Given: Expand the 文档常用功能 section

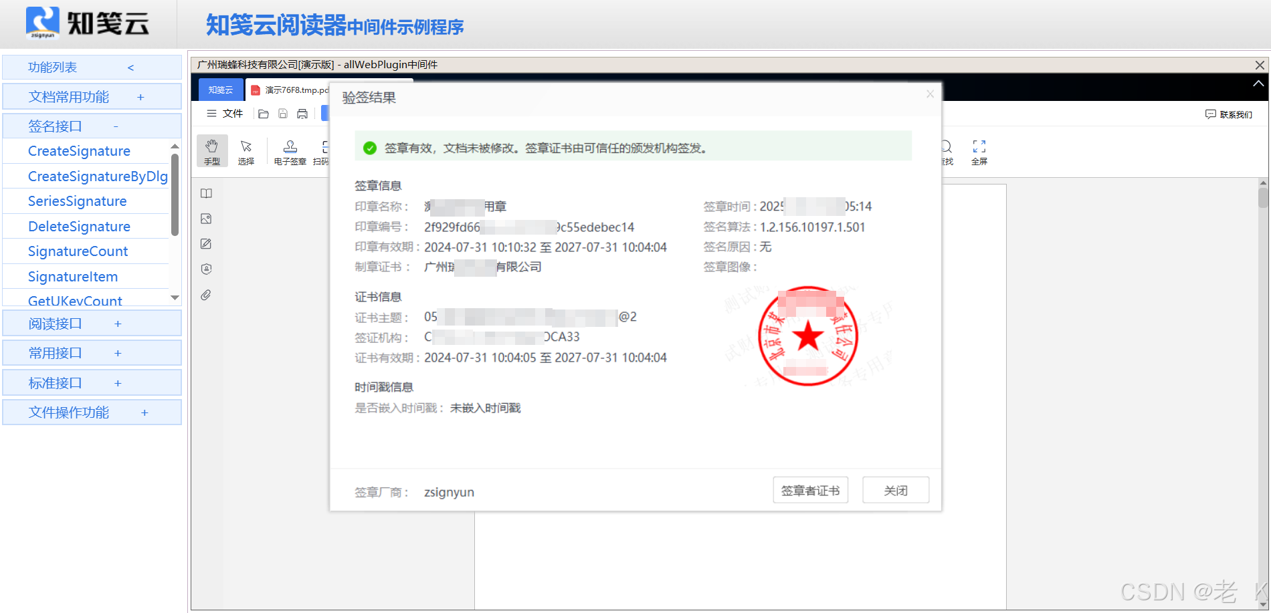Looking at the screenshot, I should tap(92, 97).
